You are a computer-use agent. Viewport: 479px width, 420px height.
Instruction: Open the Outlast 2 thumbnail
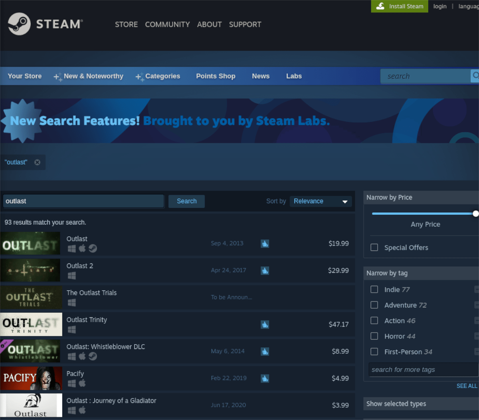(x=30, y=270)
